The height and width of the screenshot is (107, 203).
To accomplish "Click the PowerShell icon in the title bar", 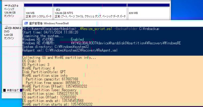I will [26, 23].
